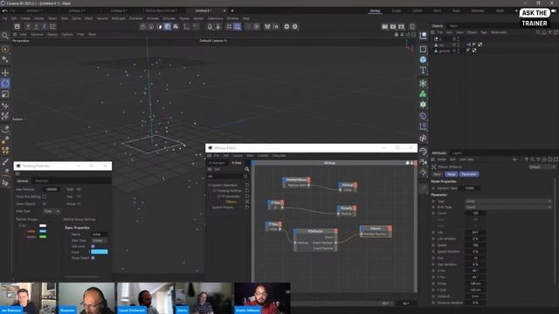Switch to the Parameter tab in Attributes
This screenshot has height=314, width=559.
(x=469, y=174)
